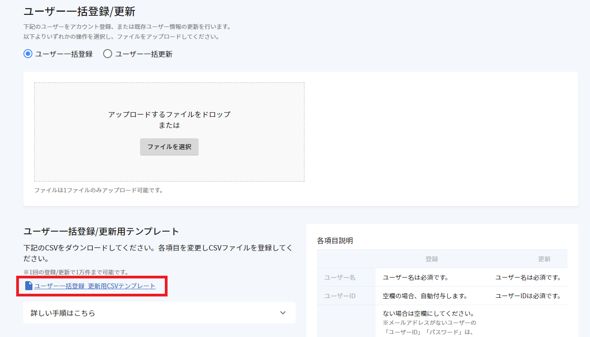Click the 各項目説明 heading
The height and width of the screenshot is (337, 590).
[x=335, y=241]
